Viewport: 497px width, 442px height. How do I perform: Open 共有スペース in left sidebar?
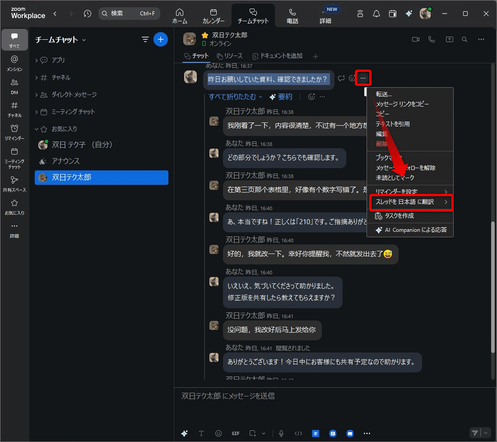click(14, 184)
